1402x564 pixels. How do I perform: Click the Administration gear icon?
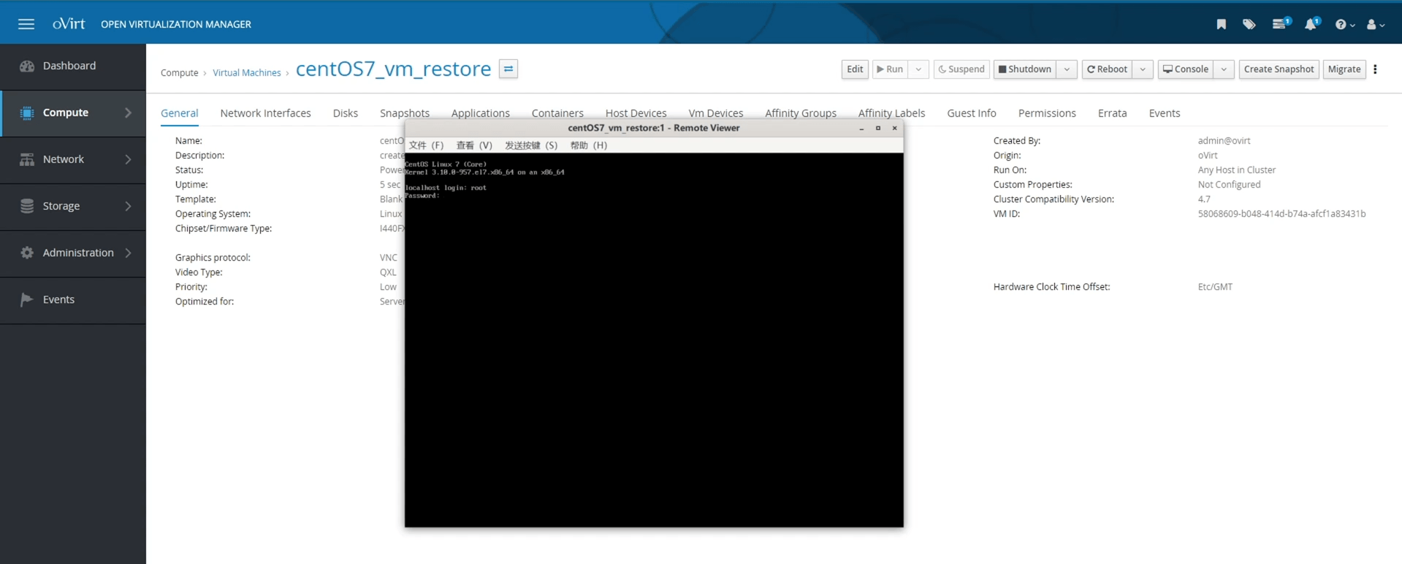[27, 253]
